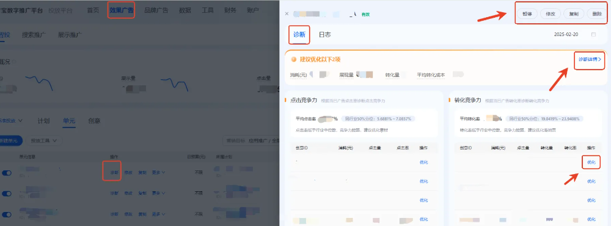
Task: Click the 删除 button in the panel header
Action: click(596, 13)
